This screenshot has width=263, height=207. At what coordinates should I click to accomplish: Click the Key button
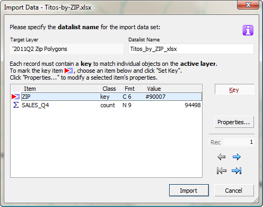click(x=234, y=90)
